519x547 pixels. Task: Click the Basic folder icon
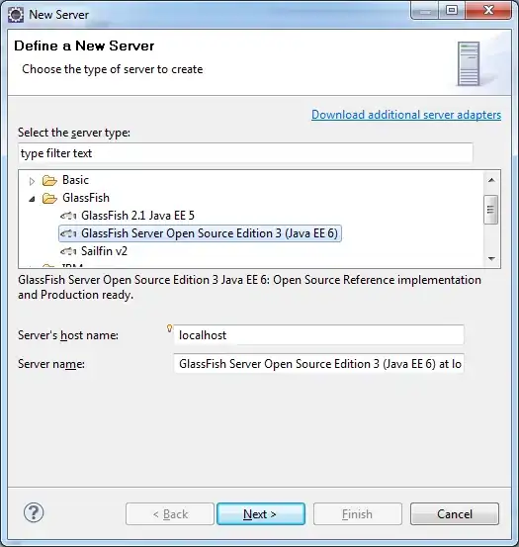tap(49, 180)
